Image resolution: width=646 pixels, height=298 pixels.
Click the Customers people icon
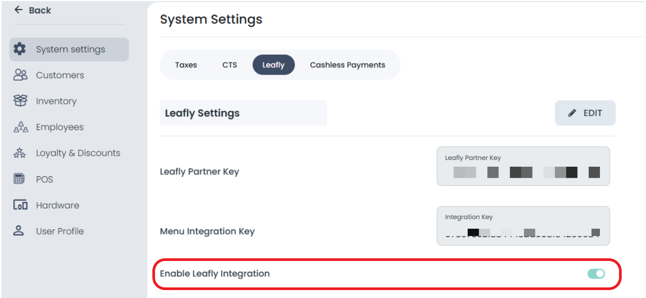pyautogui.click(x=20, y=75)
